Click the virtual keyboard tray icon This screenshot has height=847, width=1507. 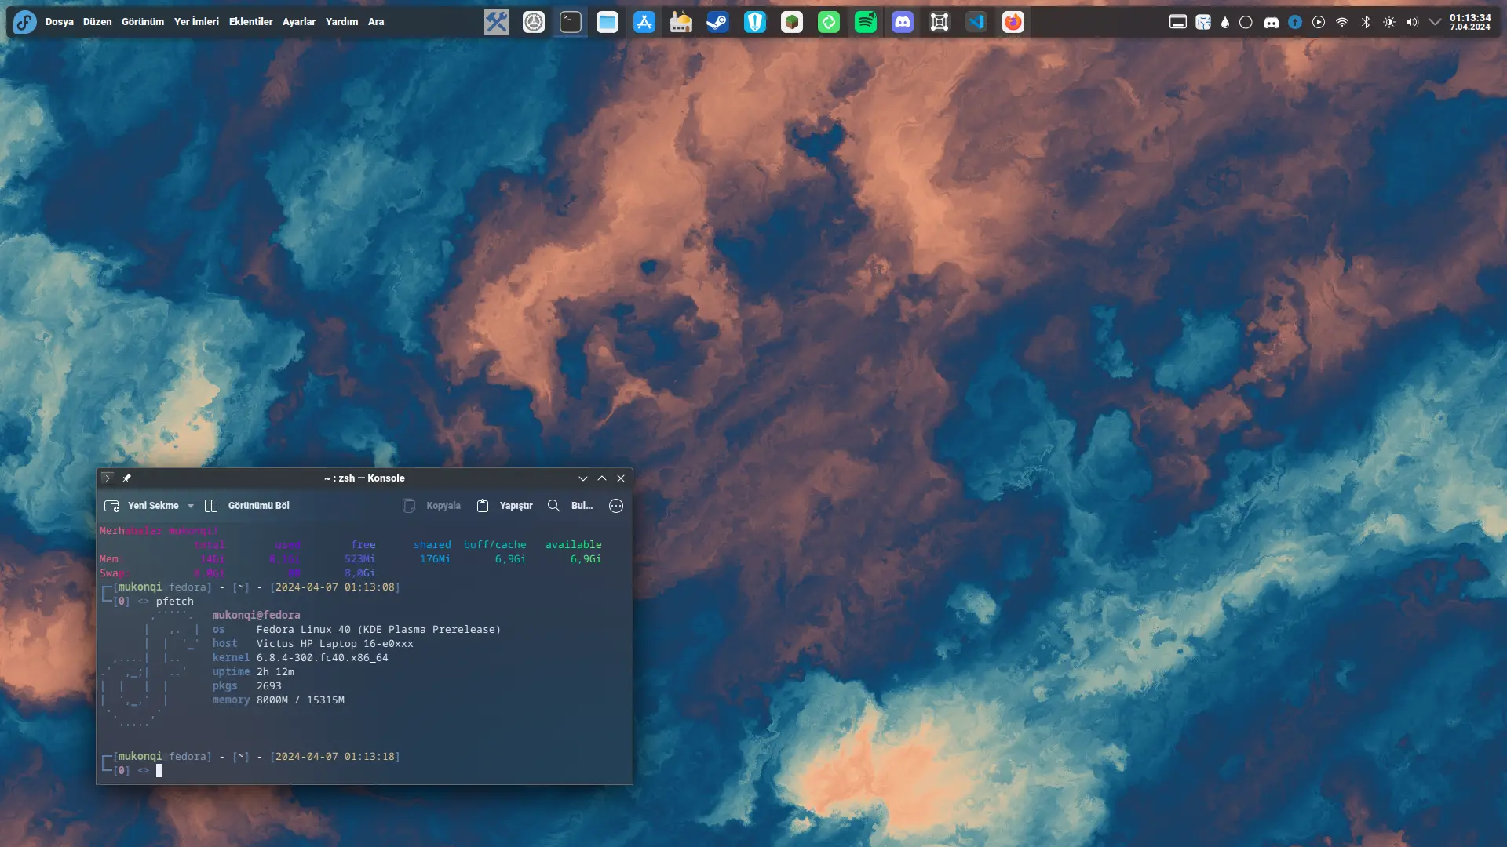(x=1178, y=22)
